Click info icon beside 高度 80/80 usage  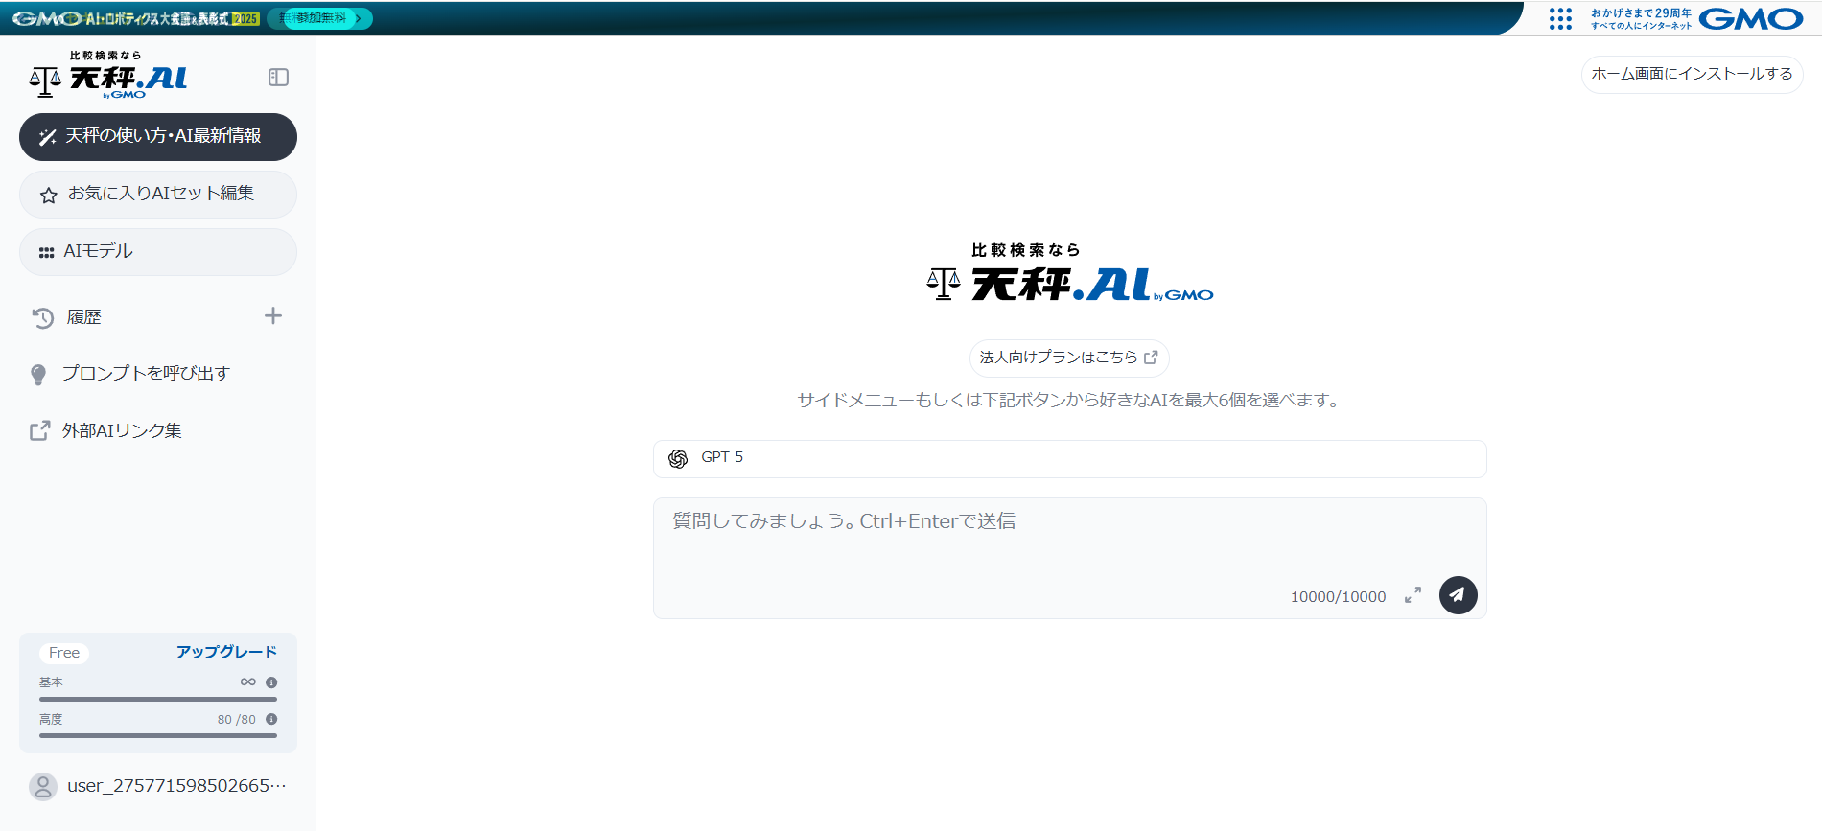[271, 719]
